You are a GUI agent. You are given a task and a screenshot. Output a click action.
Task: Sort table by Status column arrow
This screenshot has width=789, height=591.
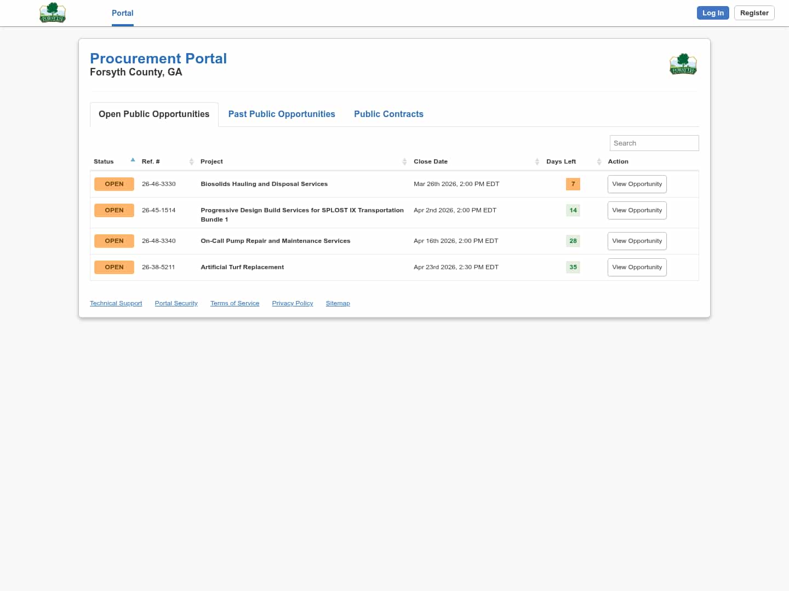133,160
